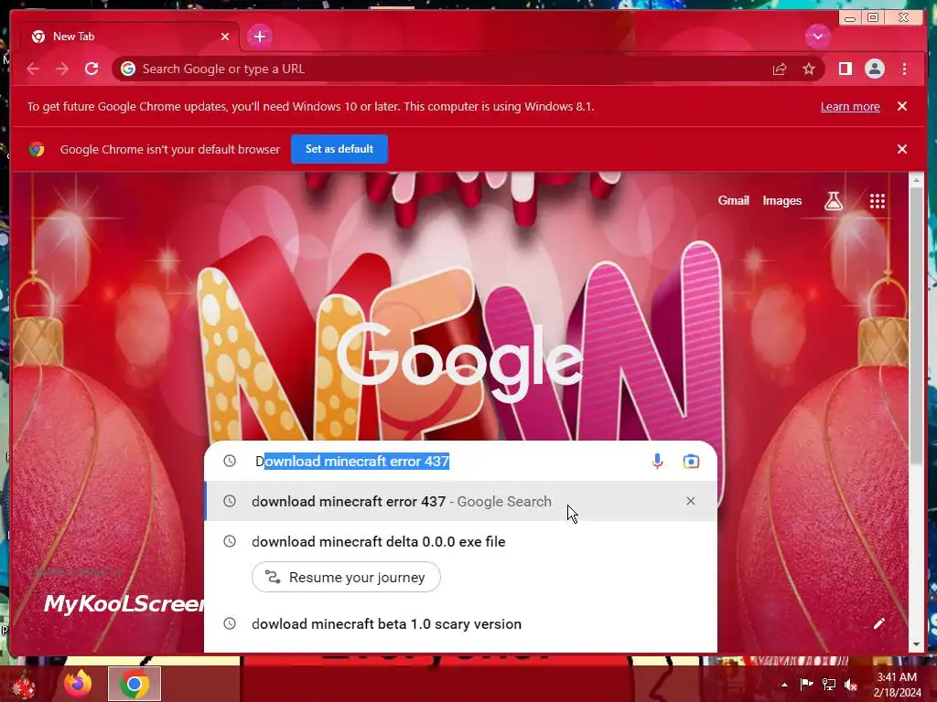
Task: Click the Set as default button
Action: (339, 149)
